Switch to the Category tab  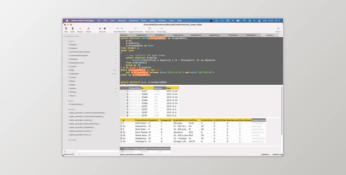pyautogui.click(x=270, y=35)
